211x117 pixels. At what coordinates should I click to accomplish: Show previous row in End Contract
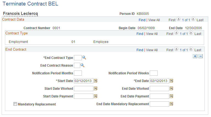click(x=176, y=49)
